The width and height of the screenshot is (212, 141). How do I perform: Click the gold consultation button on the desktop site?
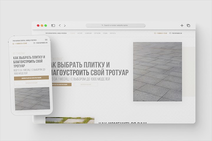pos(62,85)
